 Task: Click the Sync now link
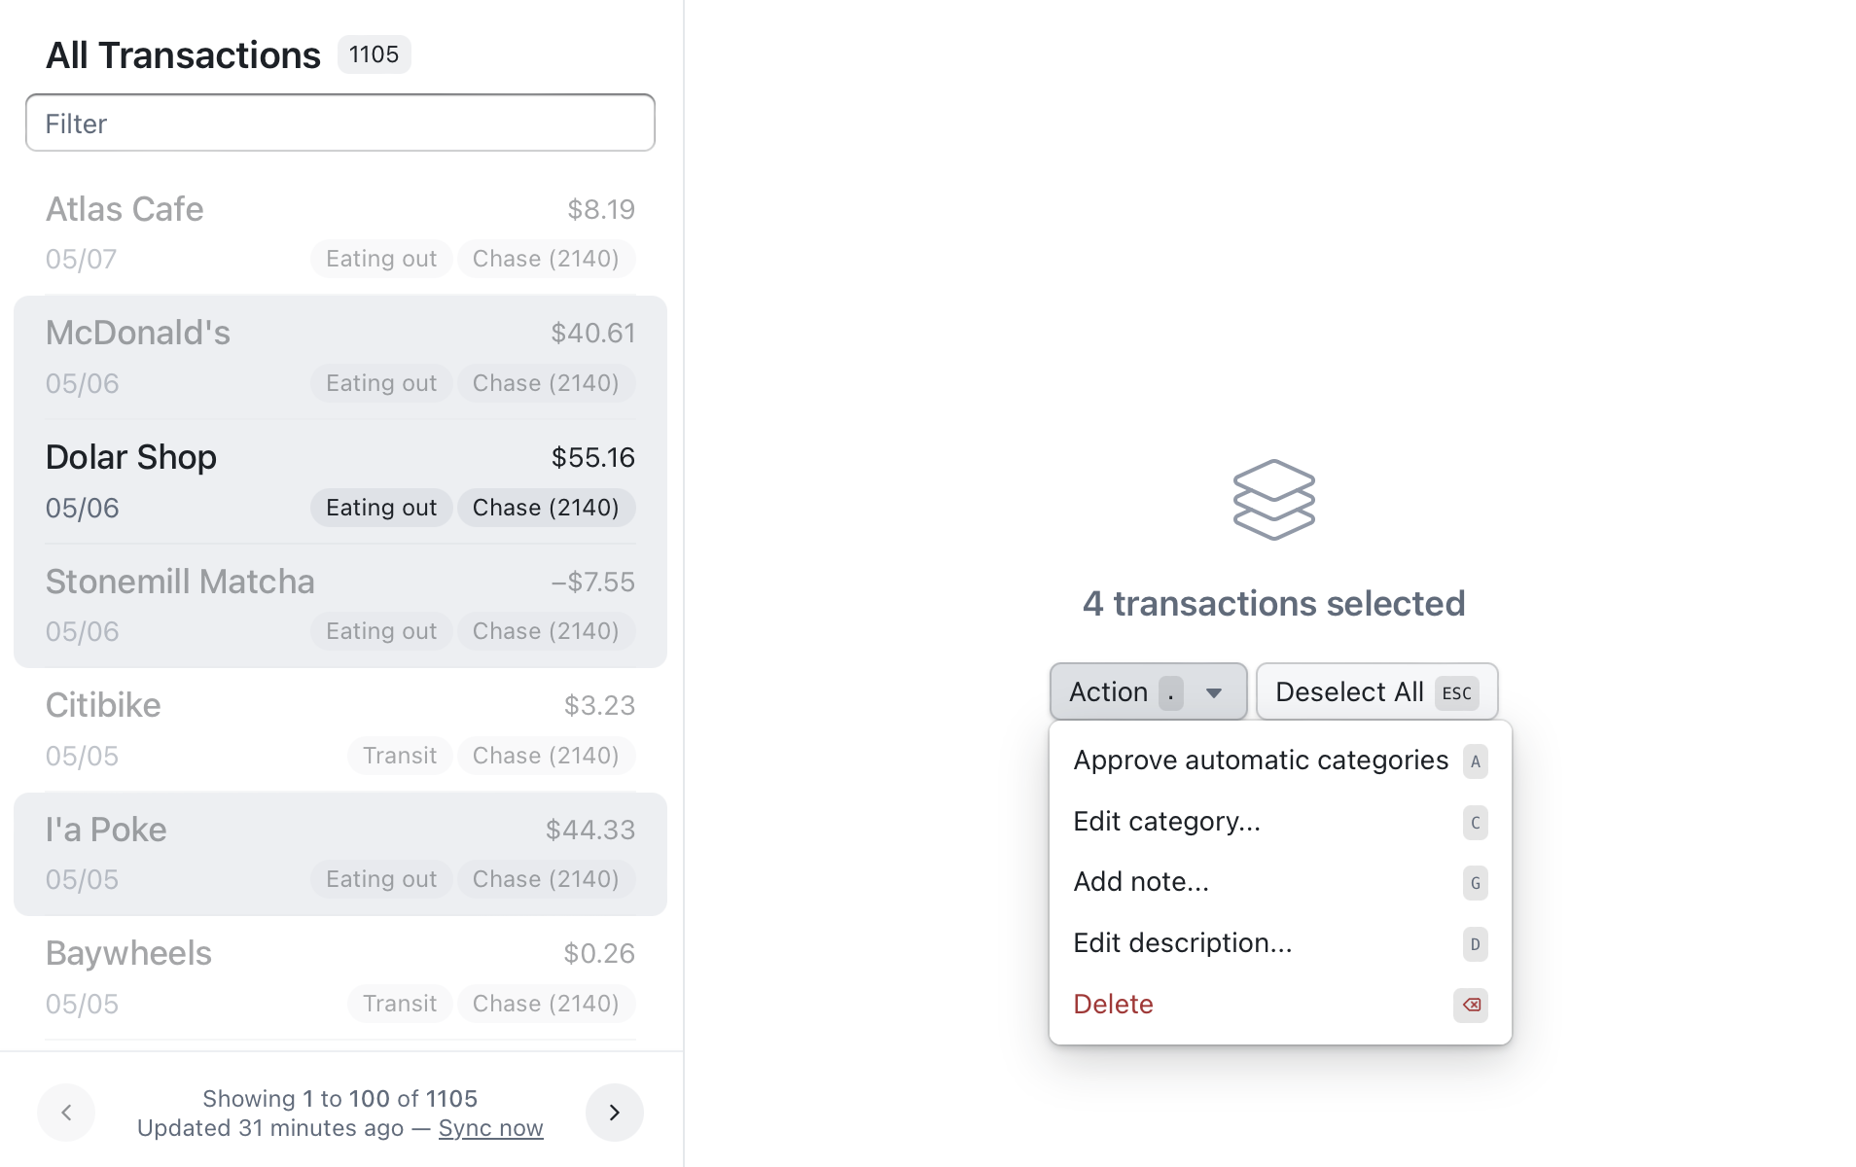[x=490, y=1127]
